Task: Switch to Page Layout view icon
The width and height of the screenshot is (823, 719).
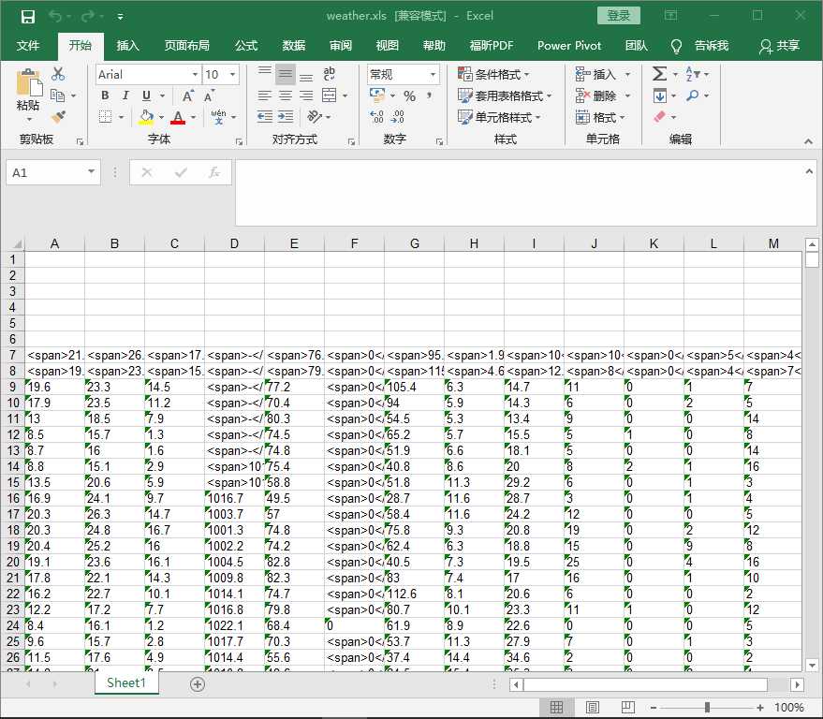Action: [x=592, y=708]
